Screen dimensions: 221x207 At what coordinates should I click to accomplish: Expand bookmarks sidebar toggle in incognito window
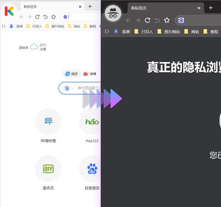[x=107, y=32]
